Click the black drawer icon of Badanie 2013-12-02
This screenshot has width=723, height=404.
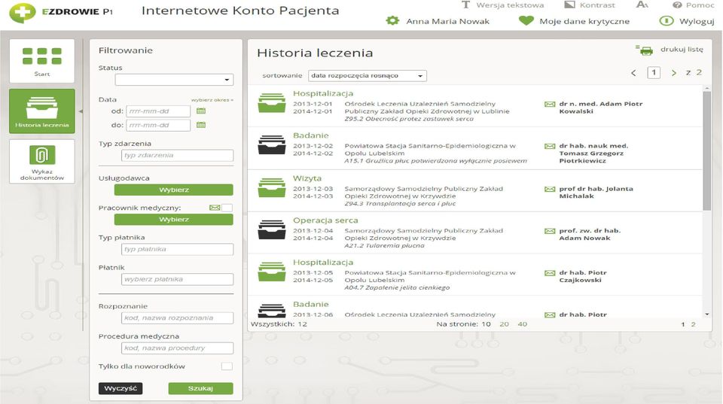[x=272, y=145]
